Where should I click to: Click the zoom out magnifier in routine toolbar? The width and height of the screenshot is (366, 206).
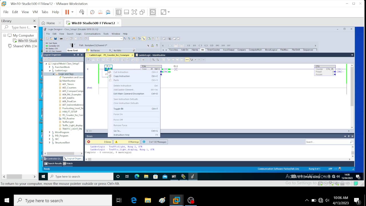point(157,60)
